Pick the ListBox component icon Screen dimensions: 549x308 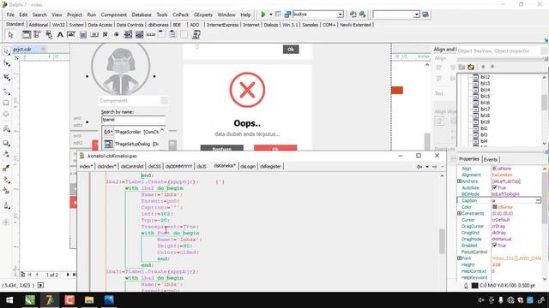click(128, 34)
